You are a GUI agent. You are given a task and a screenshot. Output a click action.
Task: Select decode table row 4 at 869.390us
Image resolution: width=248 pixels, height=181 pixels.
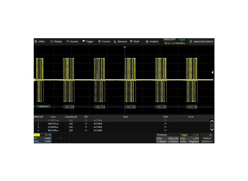[122, 131]
